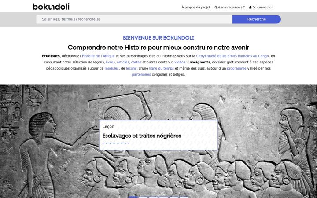Follow the livres link
Image resolution: width=317 pixels, height=198 pixels.
(110, 62)
